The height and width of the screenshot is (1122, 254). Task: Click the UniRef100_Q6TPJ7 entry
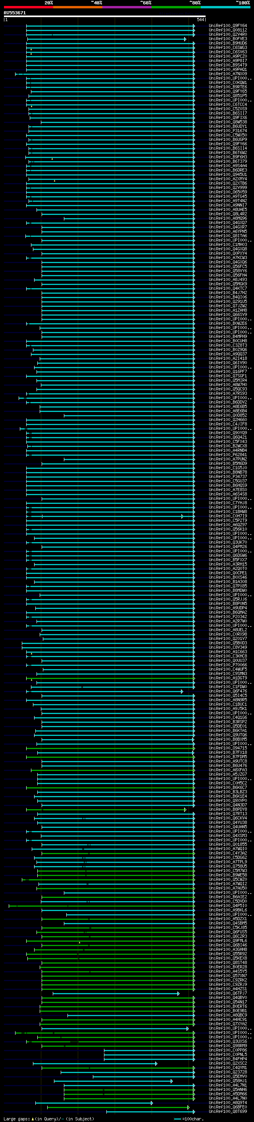pos(228,993)
